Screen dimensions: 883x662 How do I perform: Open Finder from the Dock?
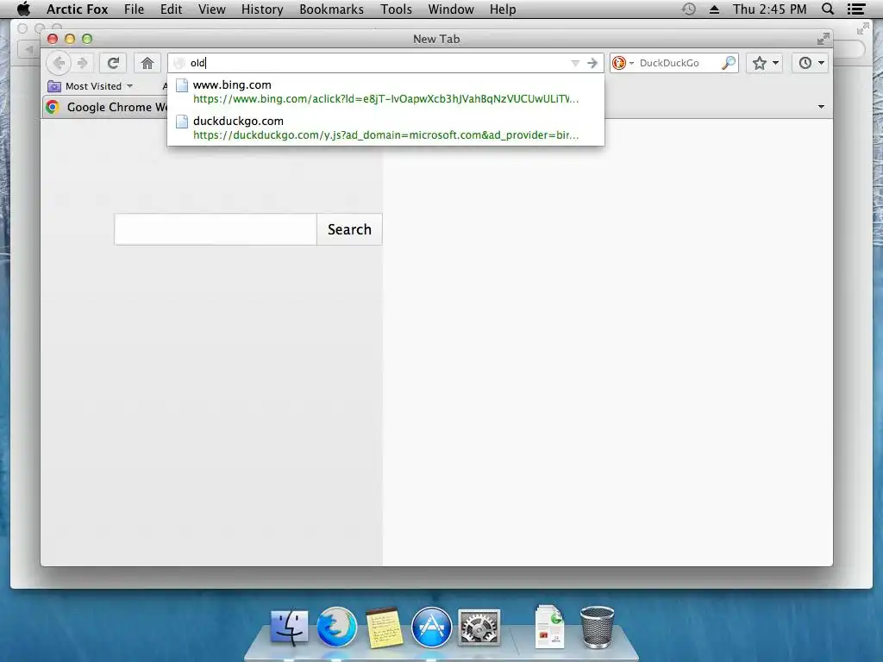click(290, 628)
